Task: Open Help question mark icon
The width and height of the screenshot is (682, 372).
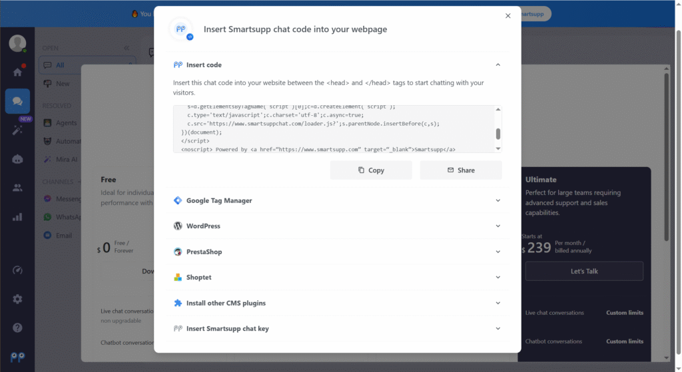Action: point(17,327)
